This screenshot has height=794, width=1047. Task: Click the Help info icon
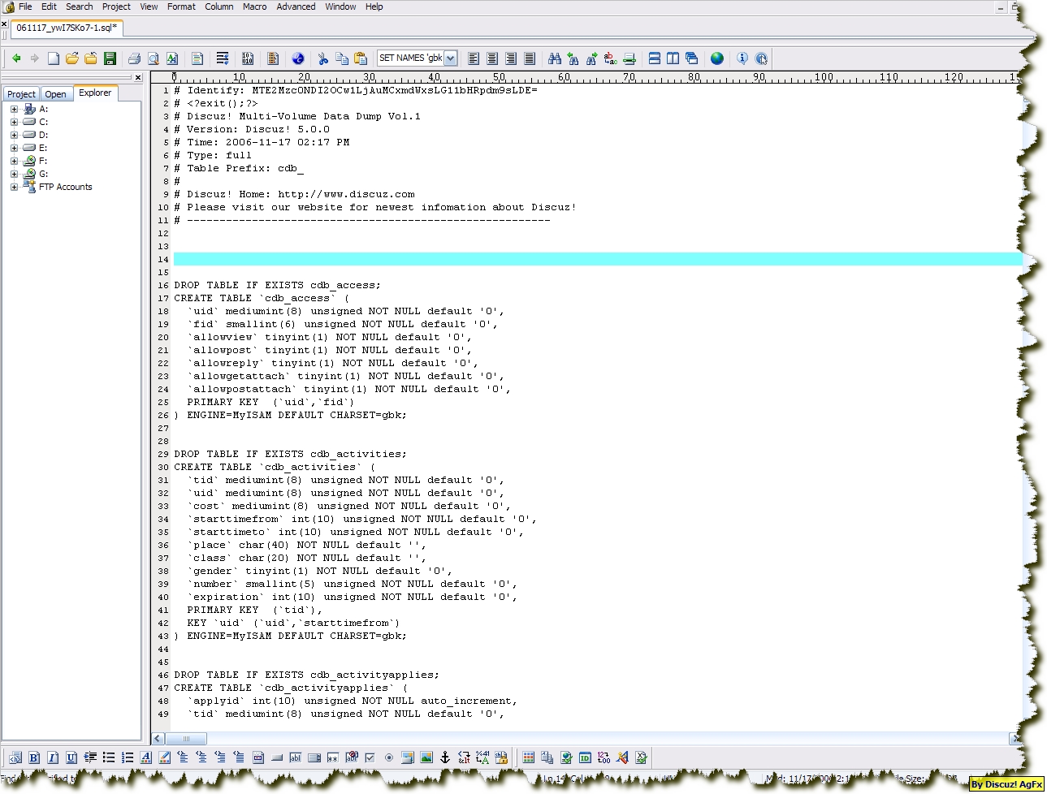(x=742, y=58)
